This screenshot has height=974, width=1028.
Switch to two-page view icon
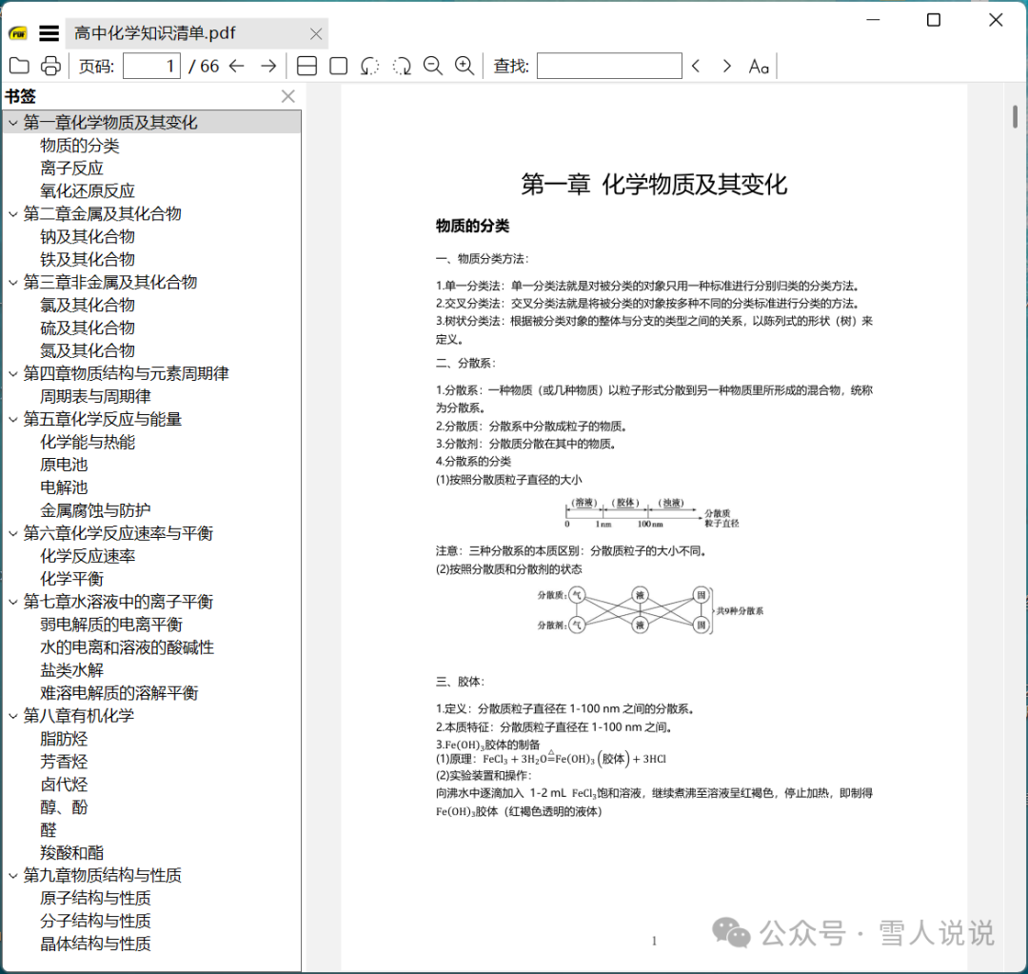(306, 66)
